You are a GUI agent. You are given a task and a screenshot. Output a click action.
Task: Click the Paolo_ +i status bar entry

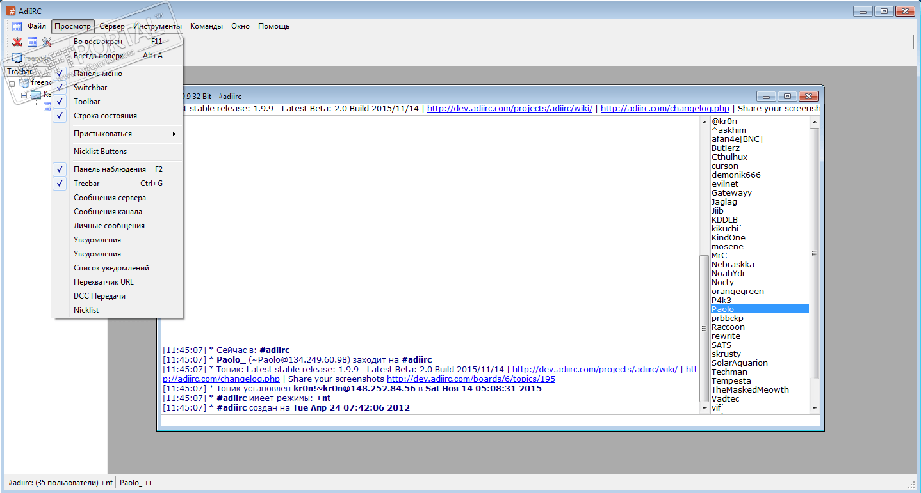click(136, 483)
